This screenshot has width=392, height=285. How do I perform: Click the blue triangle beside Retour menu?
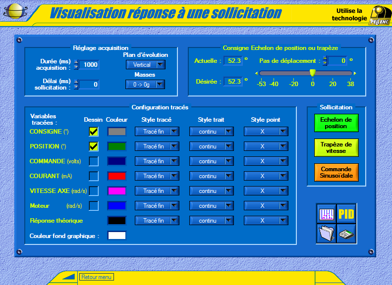(x=68, y=277)
